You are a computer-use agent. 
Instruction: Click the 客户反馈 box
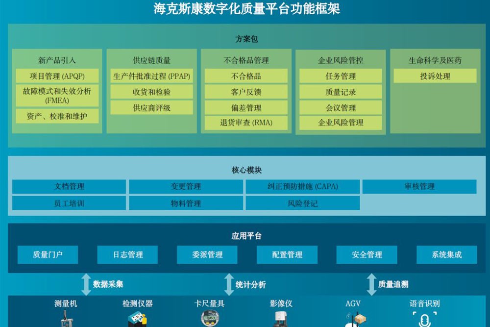pyautogui.click(x=246, y=92)
